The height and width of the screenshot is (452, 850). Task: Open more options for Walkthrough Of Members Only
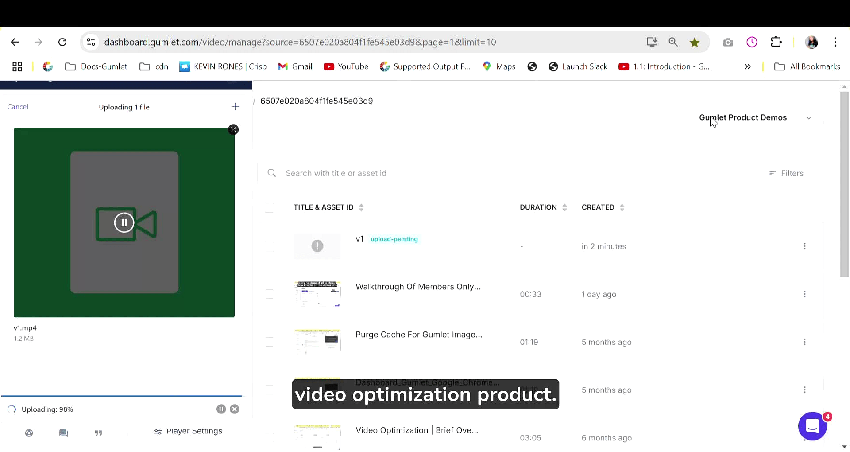click(x=804, y=294)
